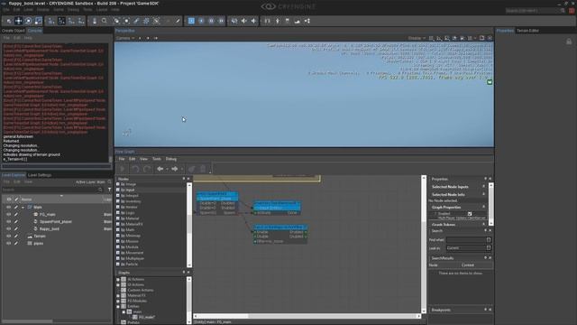Open the Flow Graph Debug menu
577x325 pixels.
tap(170, 159)
